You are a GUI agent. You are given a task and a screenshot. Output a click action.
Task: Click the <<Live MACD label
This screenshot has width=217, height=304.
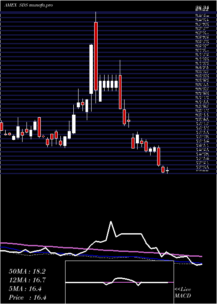point(183,293)
